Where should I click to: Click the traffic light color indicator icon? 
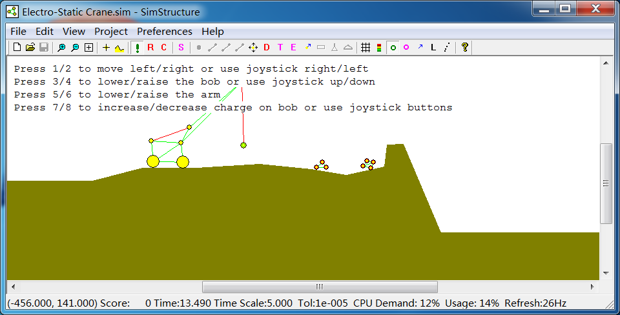tap(378, 47)
